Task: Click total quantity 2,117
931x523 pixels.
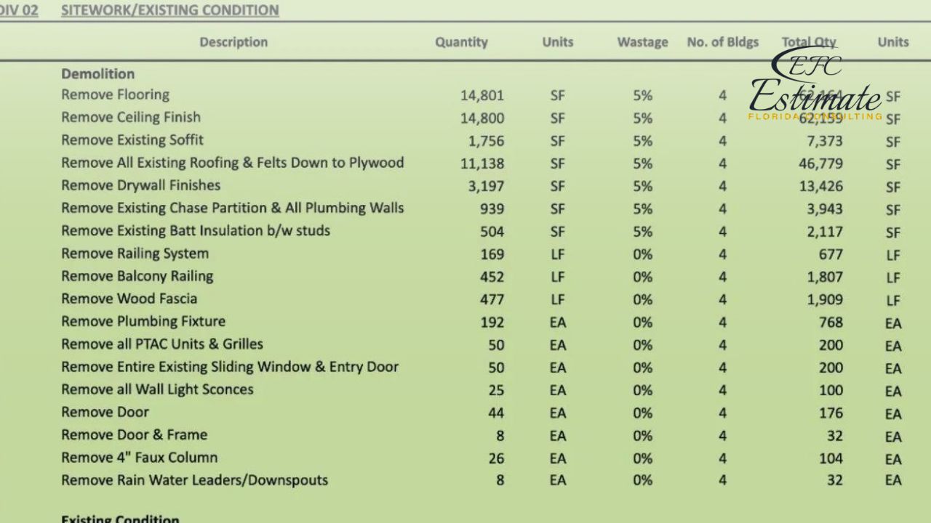Action: [825, 231]
